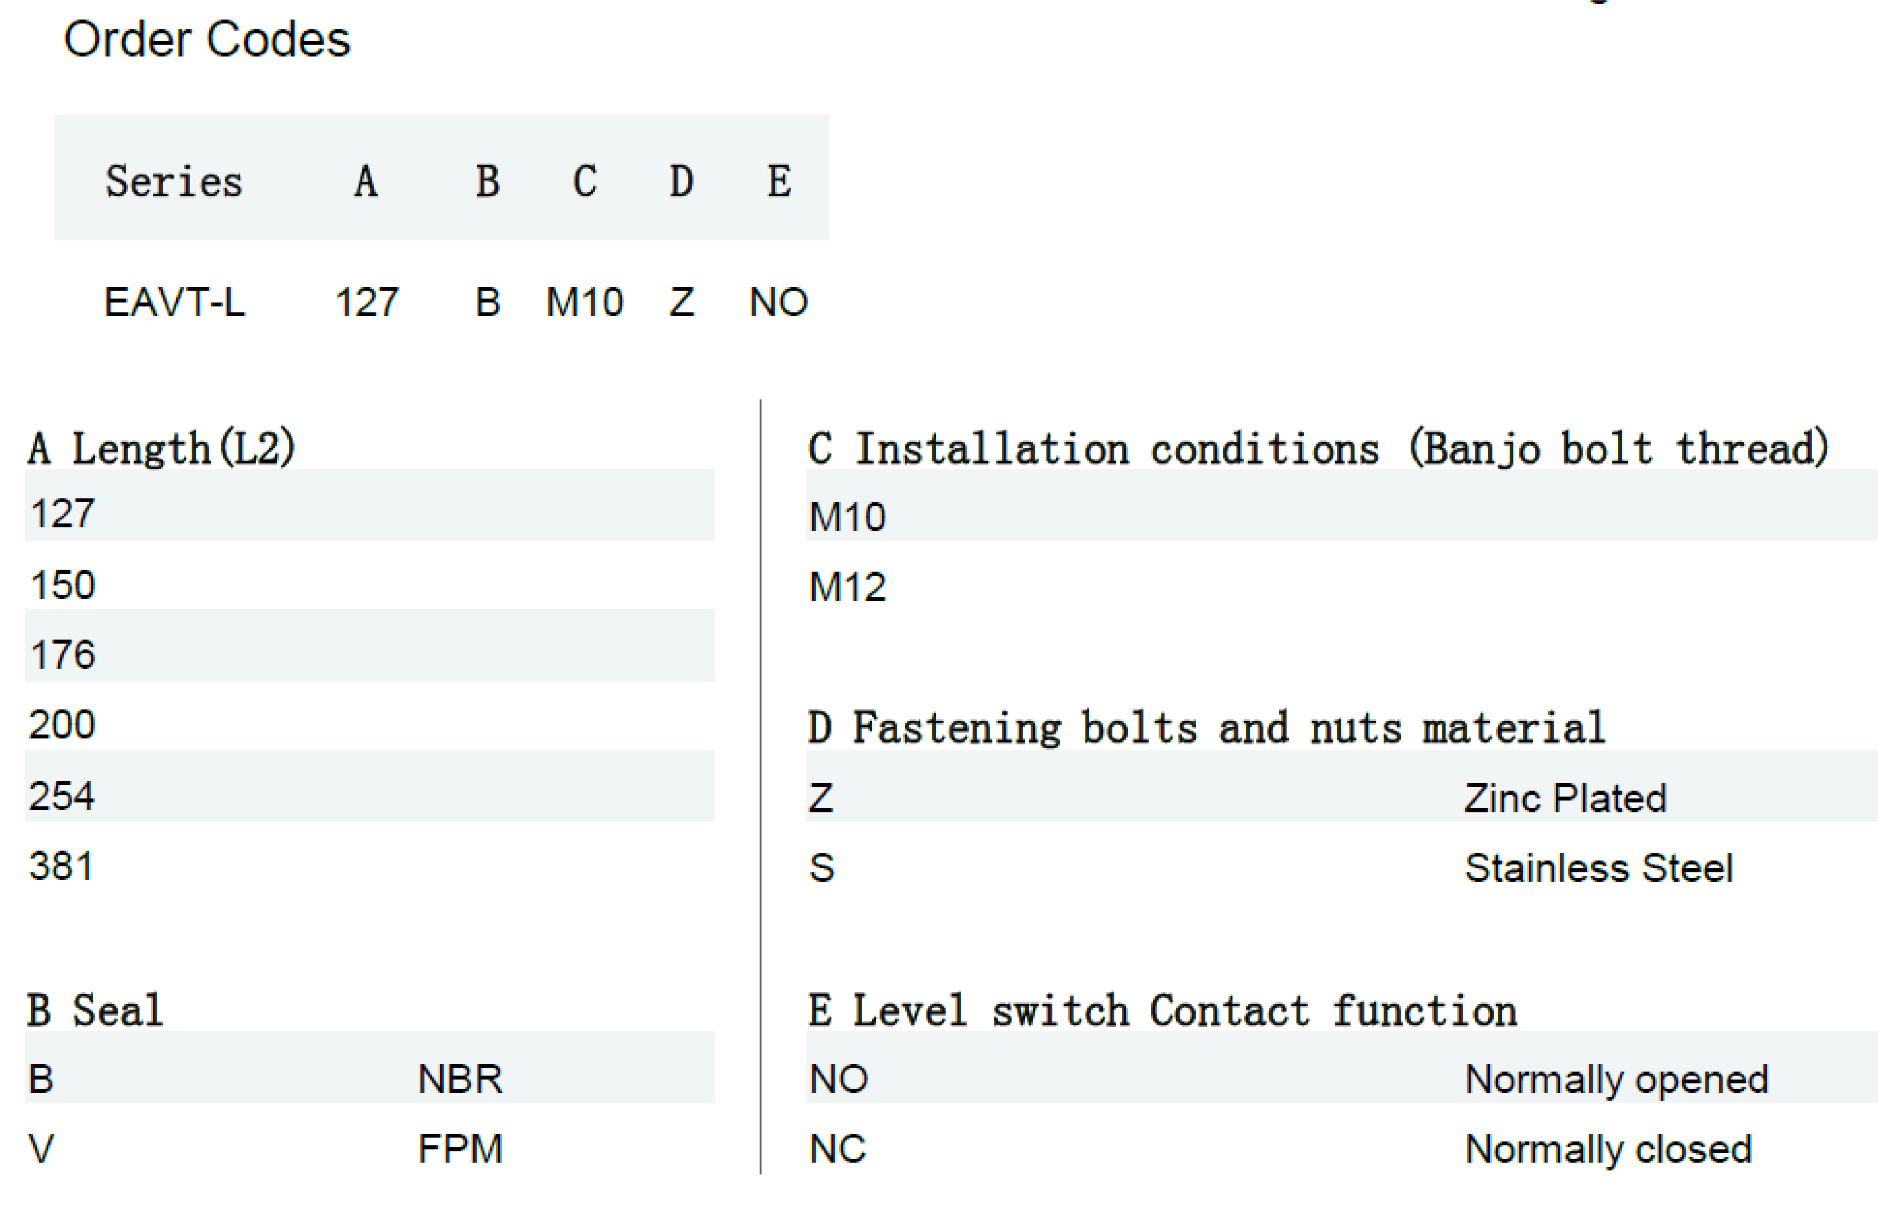Screen dimensions: 1878x1223
Task: Click the Normally opened contact text
Action: [x=1617, y=1078]
